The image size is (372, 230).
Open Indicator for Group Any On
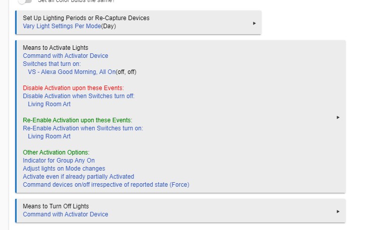[x=59, y=161]
